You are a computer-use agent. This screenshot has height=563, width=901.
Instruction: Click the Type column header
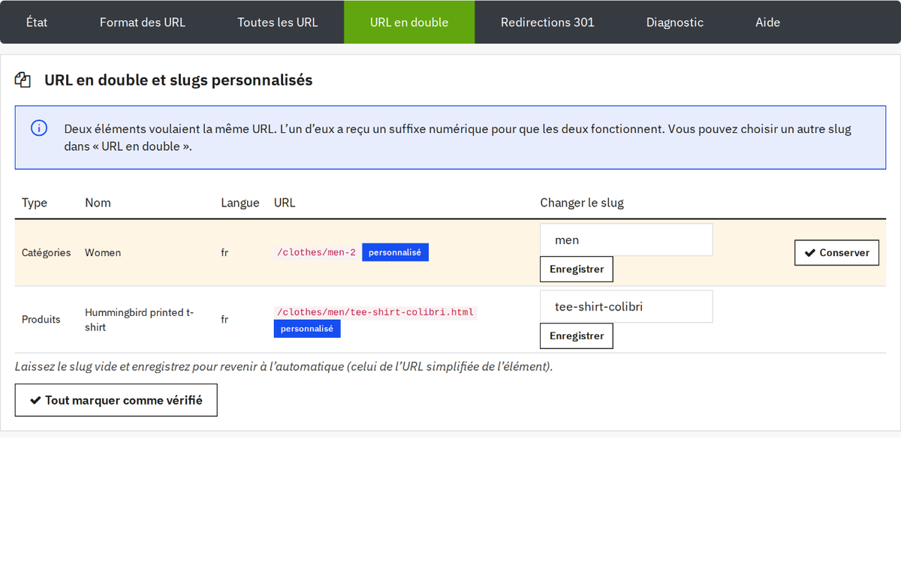coord(35,203)
